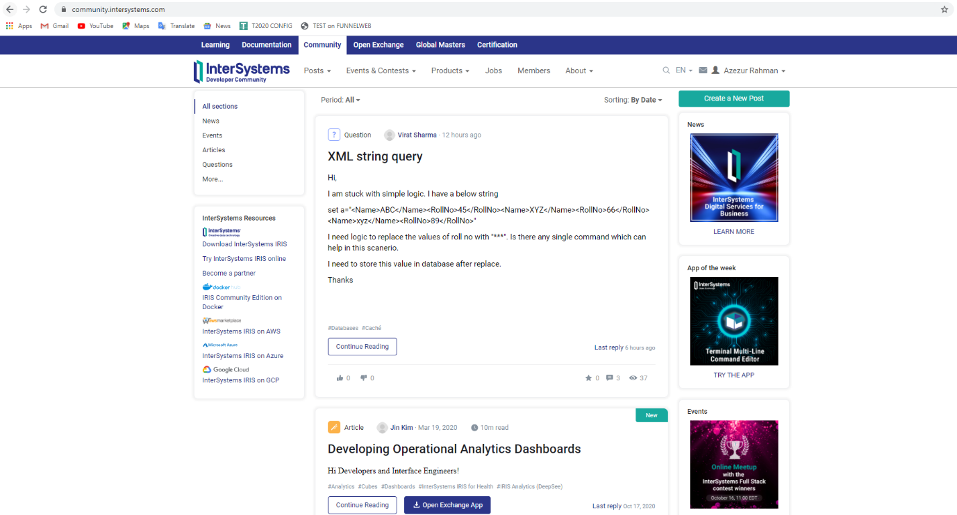Dislike the XML string query post
Viewport: 957px width, 515px height.
coord(364,378)
